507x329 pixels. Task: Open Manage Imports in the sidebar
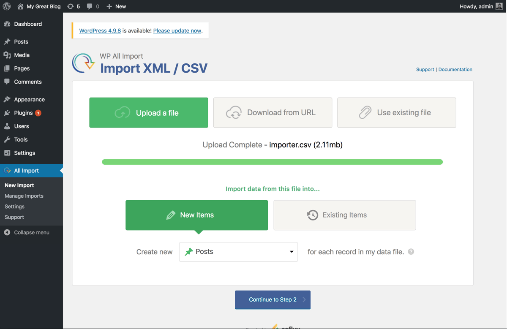pyautogui.click(x=24, y=196)
